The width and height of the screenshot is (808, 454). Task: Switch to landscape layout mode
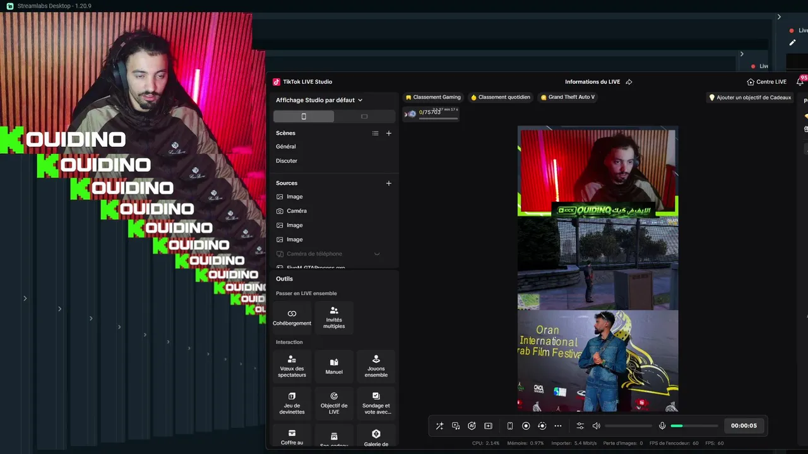(x=364, y=116)
